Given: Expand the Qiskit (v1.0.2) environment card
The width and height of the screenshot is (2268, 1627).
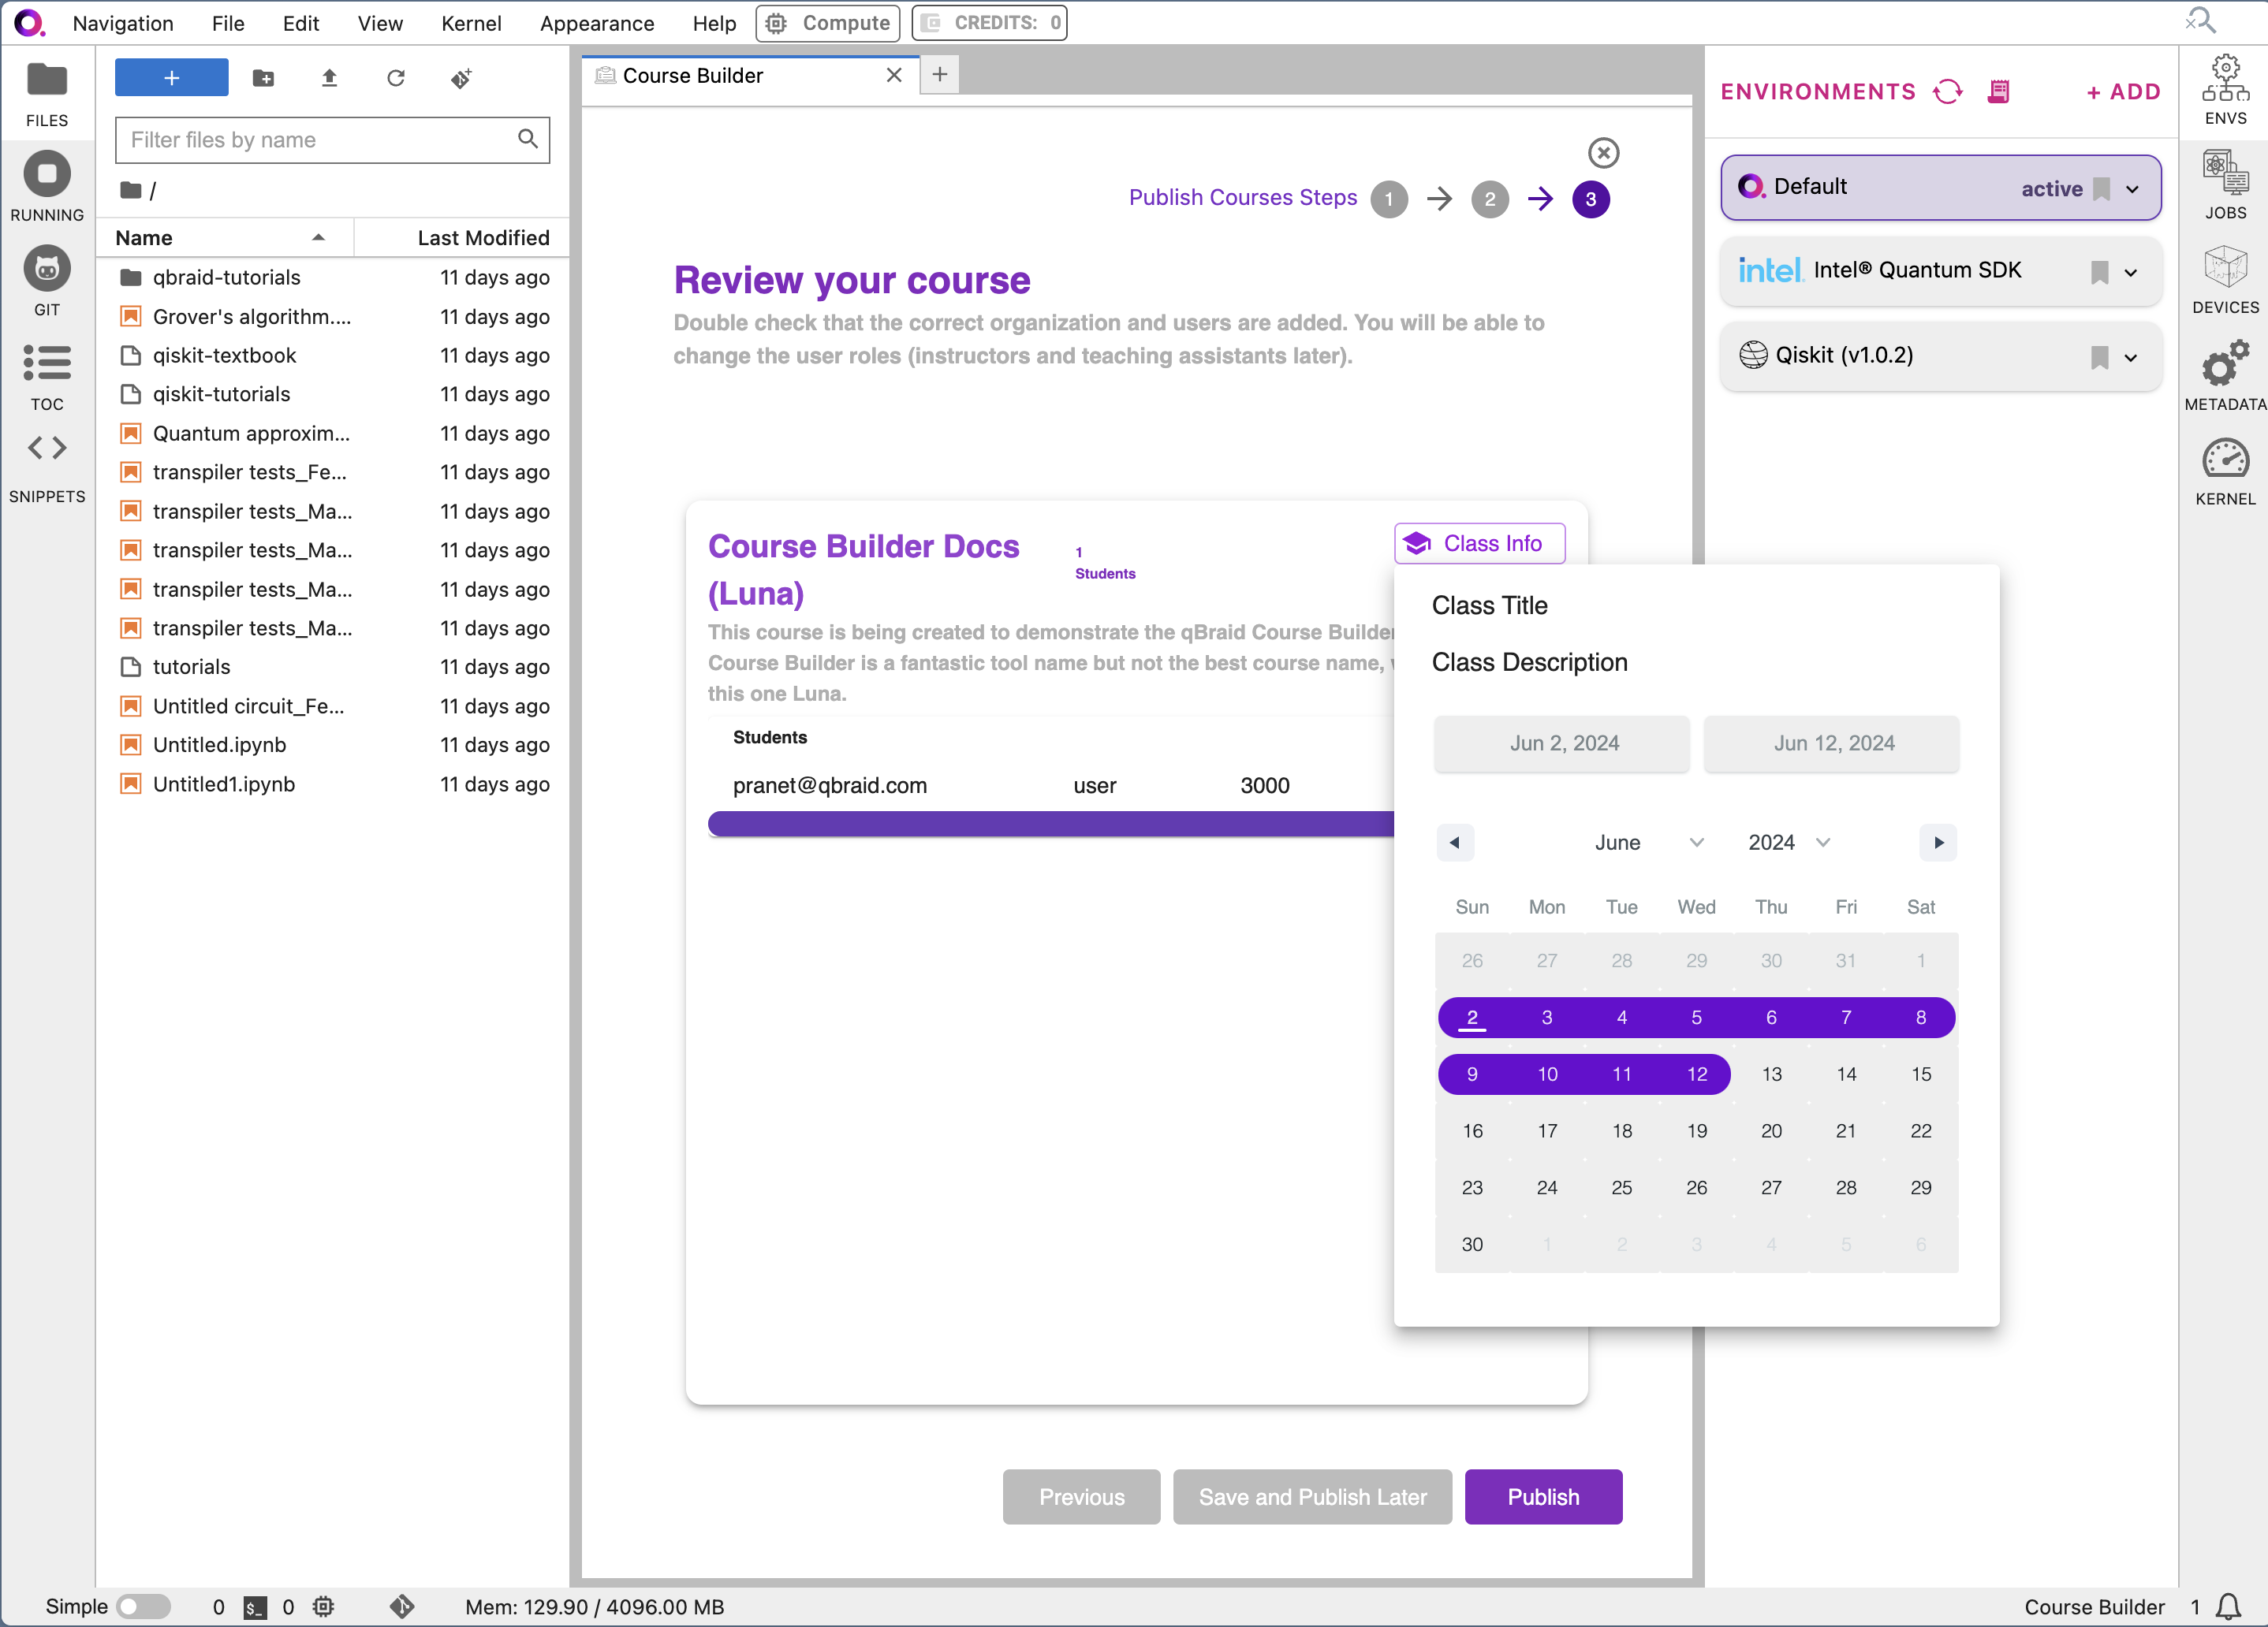Looking at the screenshot, I should (x=2130, y=358).
